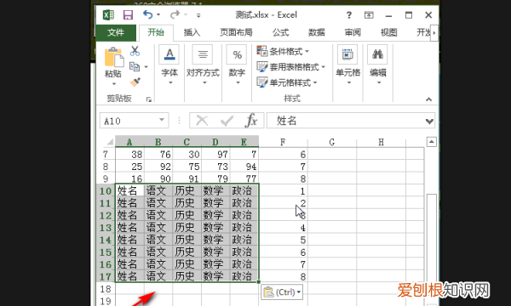Image resolution: width=511 pixels, height=306 pixels.
Task: Switch to the 开始 tab
Action: pos(156,32)
